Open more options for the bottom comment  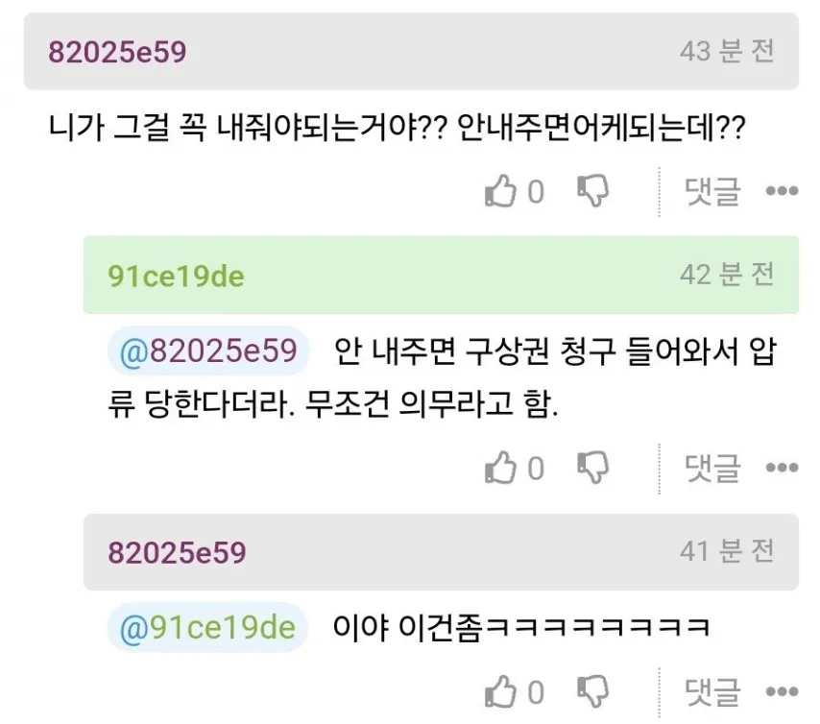click(x=784, y=691)
